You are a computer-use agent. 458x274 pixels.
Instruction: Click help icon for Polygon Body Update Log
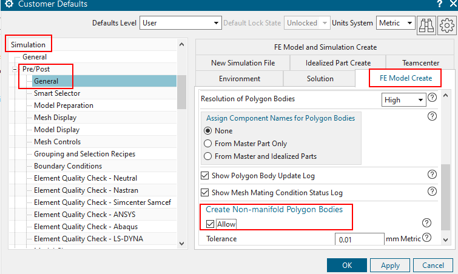[x=433, y=175]
